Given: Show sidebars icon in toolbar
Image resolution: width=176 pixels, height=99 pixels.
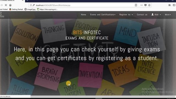Looking at the screenshot, I should point(174,5).
